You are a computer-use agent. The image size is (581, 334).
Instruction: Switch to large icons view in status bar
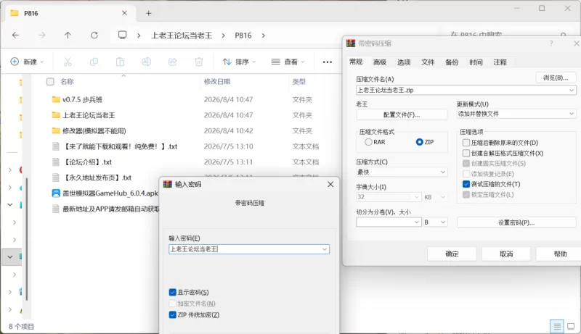[x=571, y=326]
